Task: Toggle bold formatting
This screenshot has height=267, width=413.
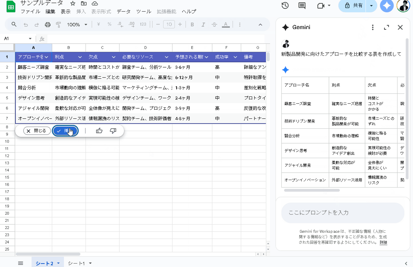Action: 192,25
